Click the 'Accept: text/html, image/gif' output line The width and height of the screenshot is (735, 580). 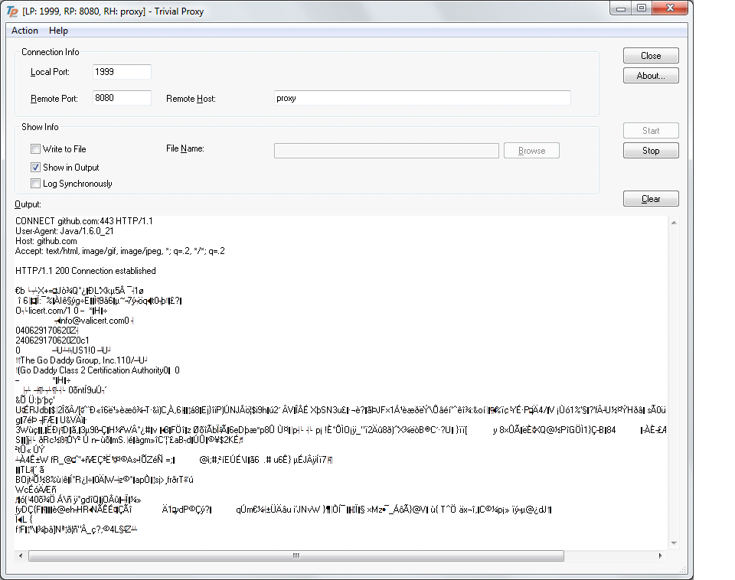pos(120,251)
